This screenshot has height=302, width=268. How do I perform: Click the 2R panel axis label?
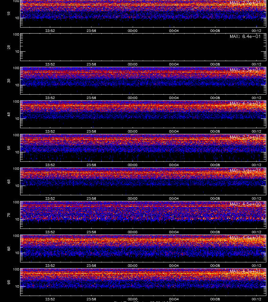(x=9, y=47)
